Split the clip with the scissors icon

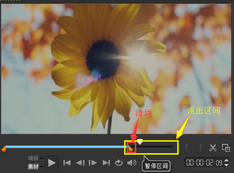pos(213,148)
